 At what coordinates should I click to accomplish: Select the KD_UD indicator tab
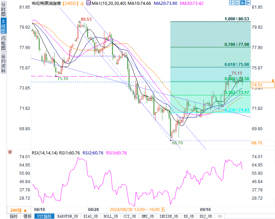[x=189, y=216]
